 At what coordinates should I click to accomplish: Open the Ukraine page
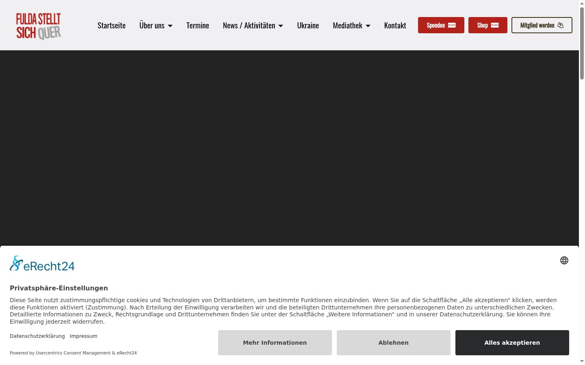pyautogui.click(x=308, y=25)
